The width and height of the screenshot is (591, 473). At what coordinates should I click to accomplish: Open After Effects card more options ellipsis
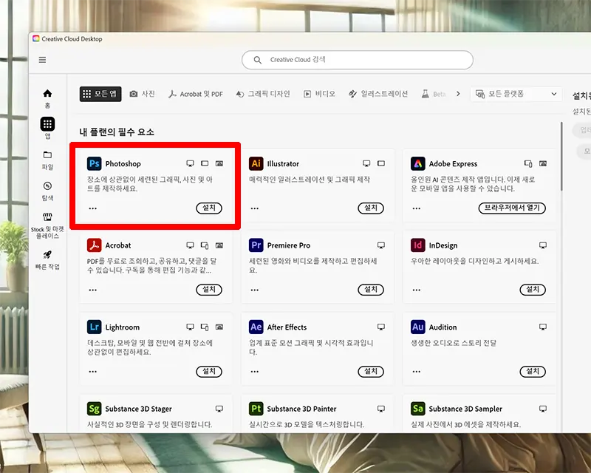point(255,372)
